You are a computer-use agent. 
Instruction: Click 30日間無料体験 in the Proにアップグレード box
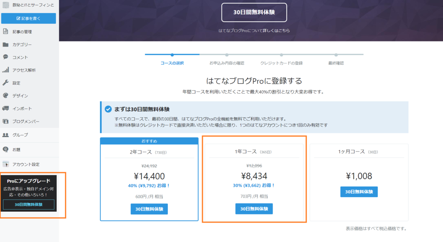pos(29,204)
